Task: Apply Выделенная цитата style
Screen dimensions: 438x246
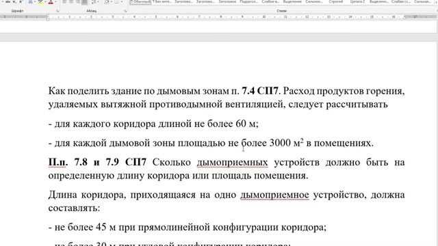Action: [x=378, y=1]
